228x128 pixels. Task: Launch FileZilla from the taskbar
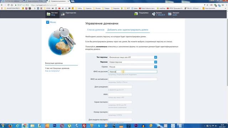click(x=84, y=126)
